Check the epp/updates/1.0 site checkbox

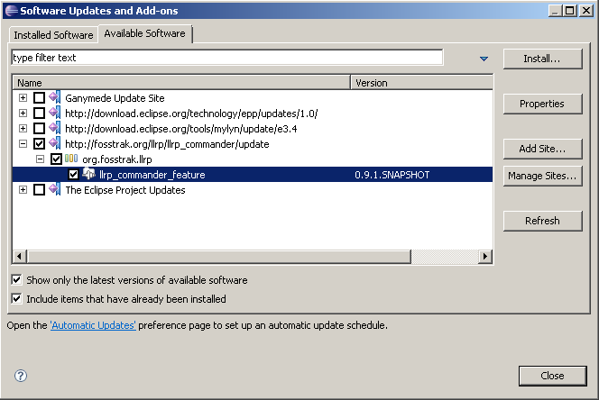point(39,113)
